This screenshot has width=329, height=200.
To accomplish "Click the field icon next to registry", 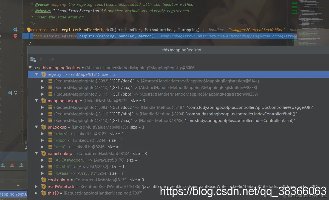I will [x=44, y=74].
